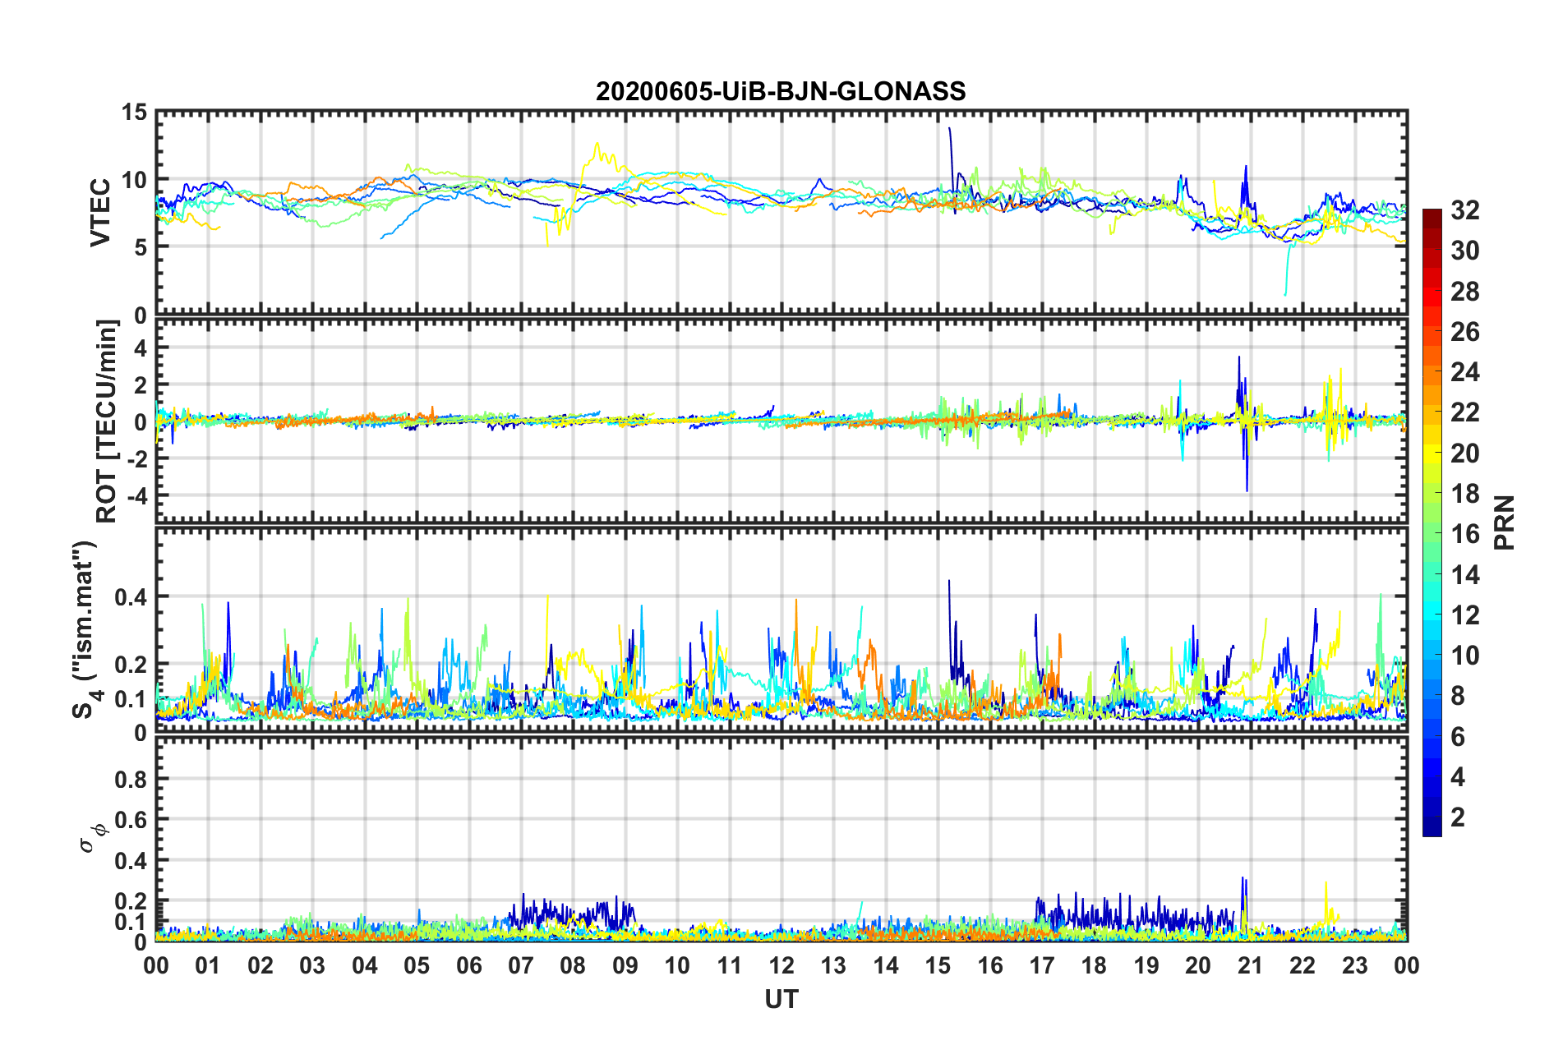Screen dimensions: 1563x1045
Task: Select colorbar tick label 28
Action: 1464,292
